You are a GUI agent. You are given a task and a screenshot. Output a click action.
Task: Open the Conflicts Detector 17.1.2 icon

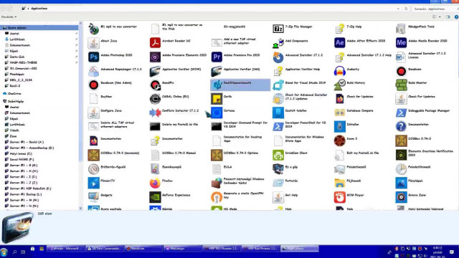point(155,113)
